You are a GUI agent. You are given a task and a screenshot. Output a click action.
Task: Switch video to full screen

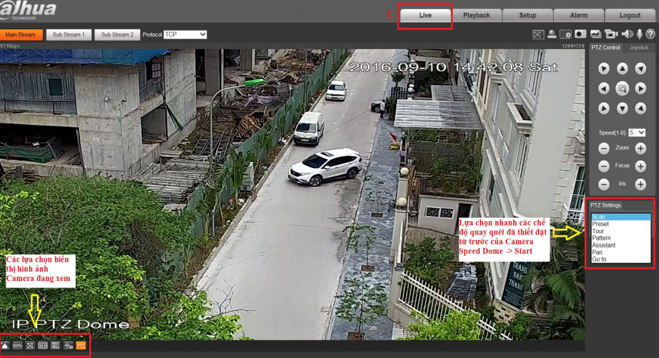point(30,345)
